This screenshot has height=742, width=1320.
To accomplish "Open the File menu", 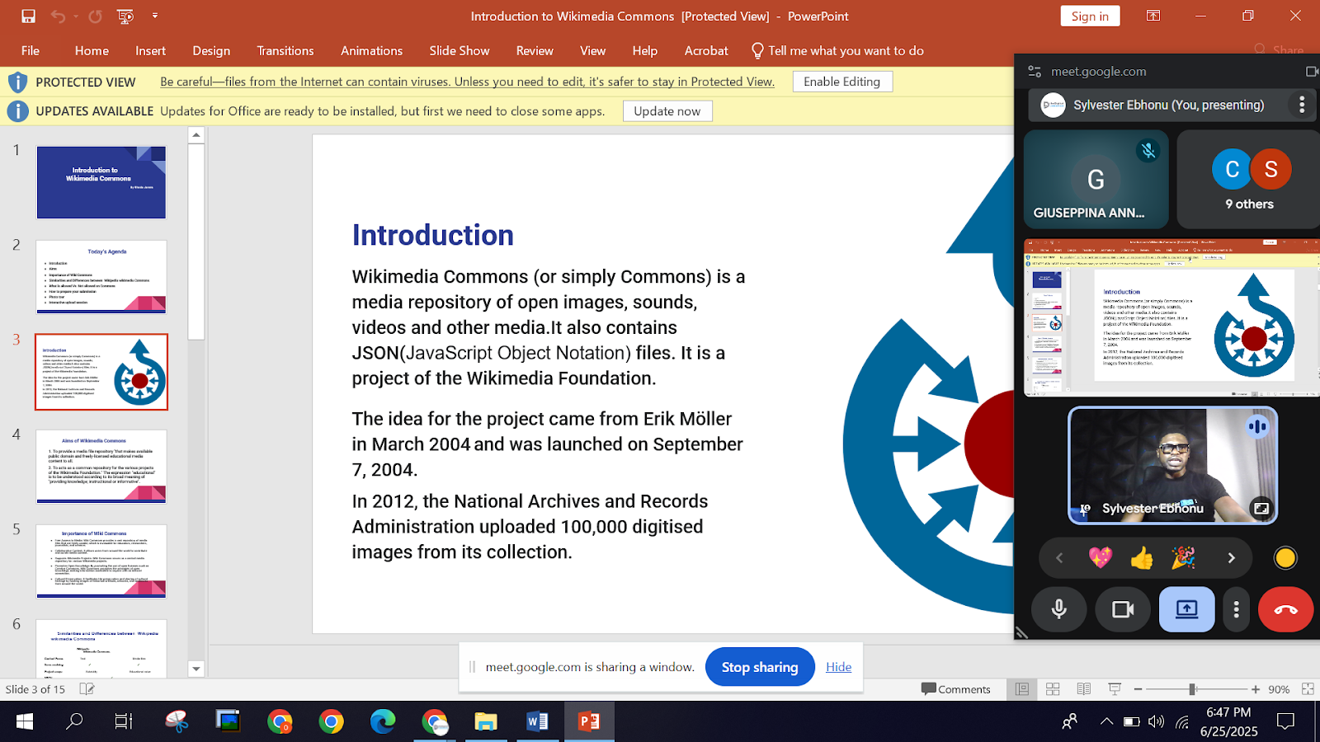I will click(31, 50).
